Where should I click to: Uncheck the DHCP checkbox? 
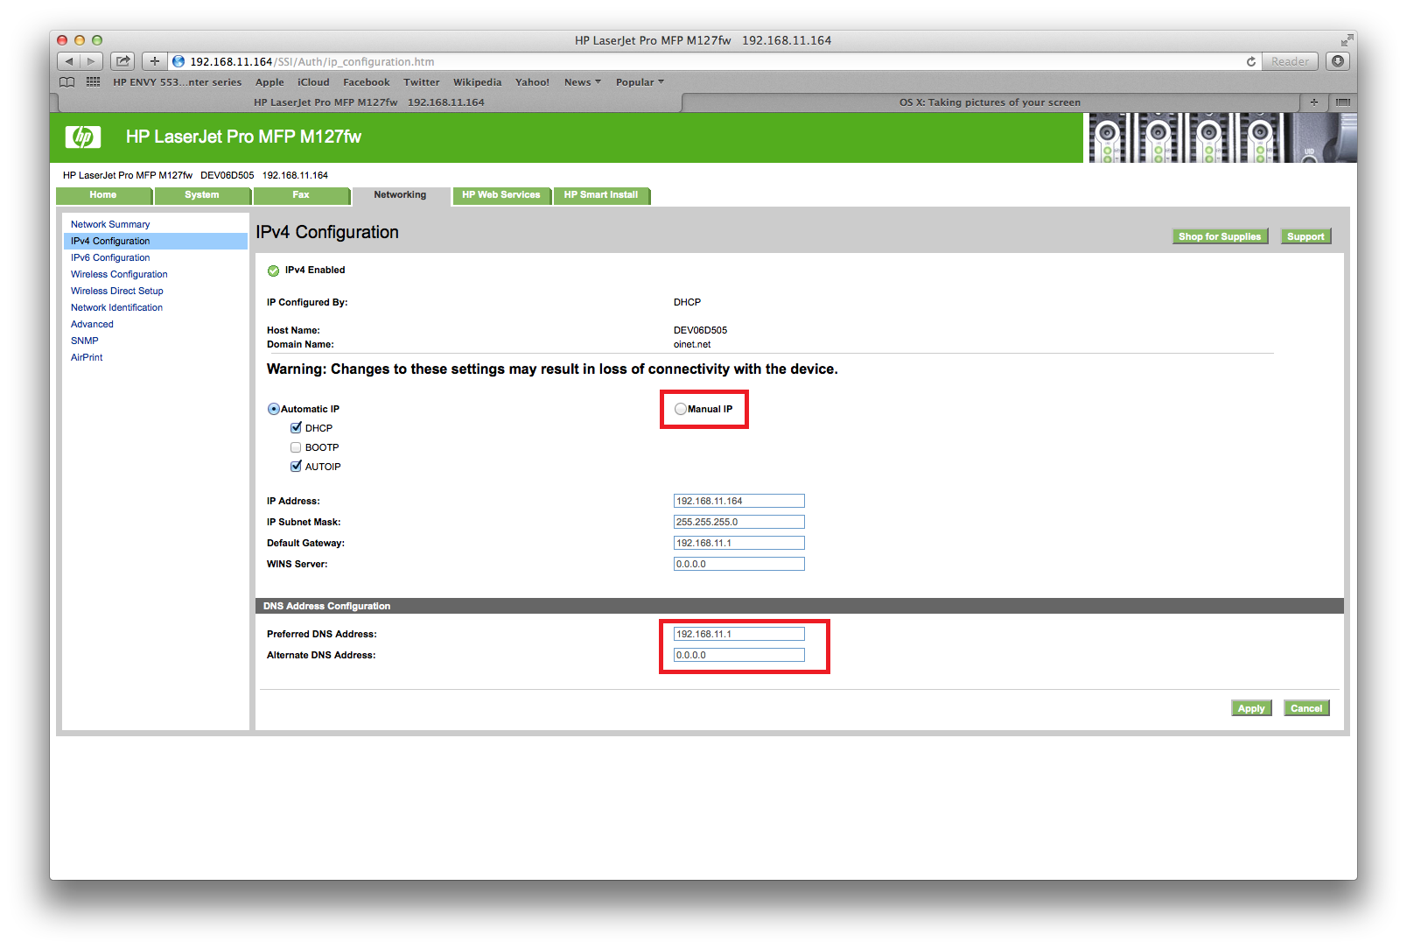[x=296, y=428]
